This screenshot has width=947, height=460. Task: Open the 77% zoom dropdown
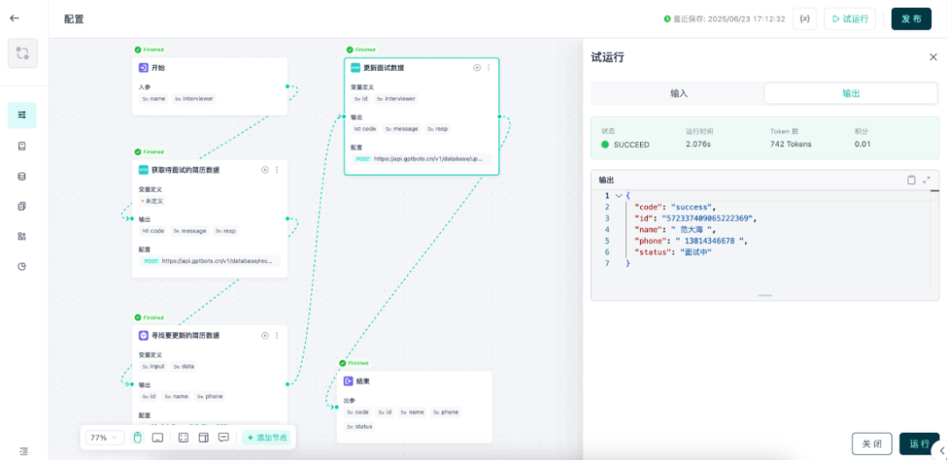point(104,438)
